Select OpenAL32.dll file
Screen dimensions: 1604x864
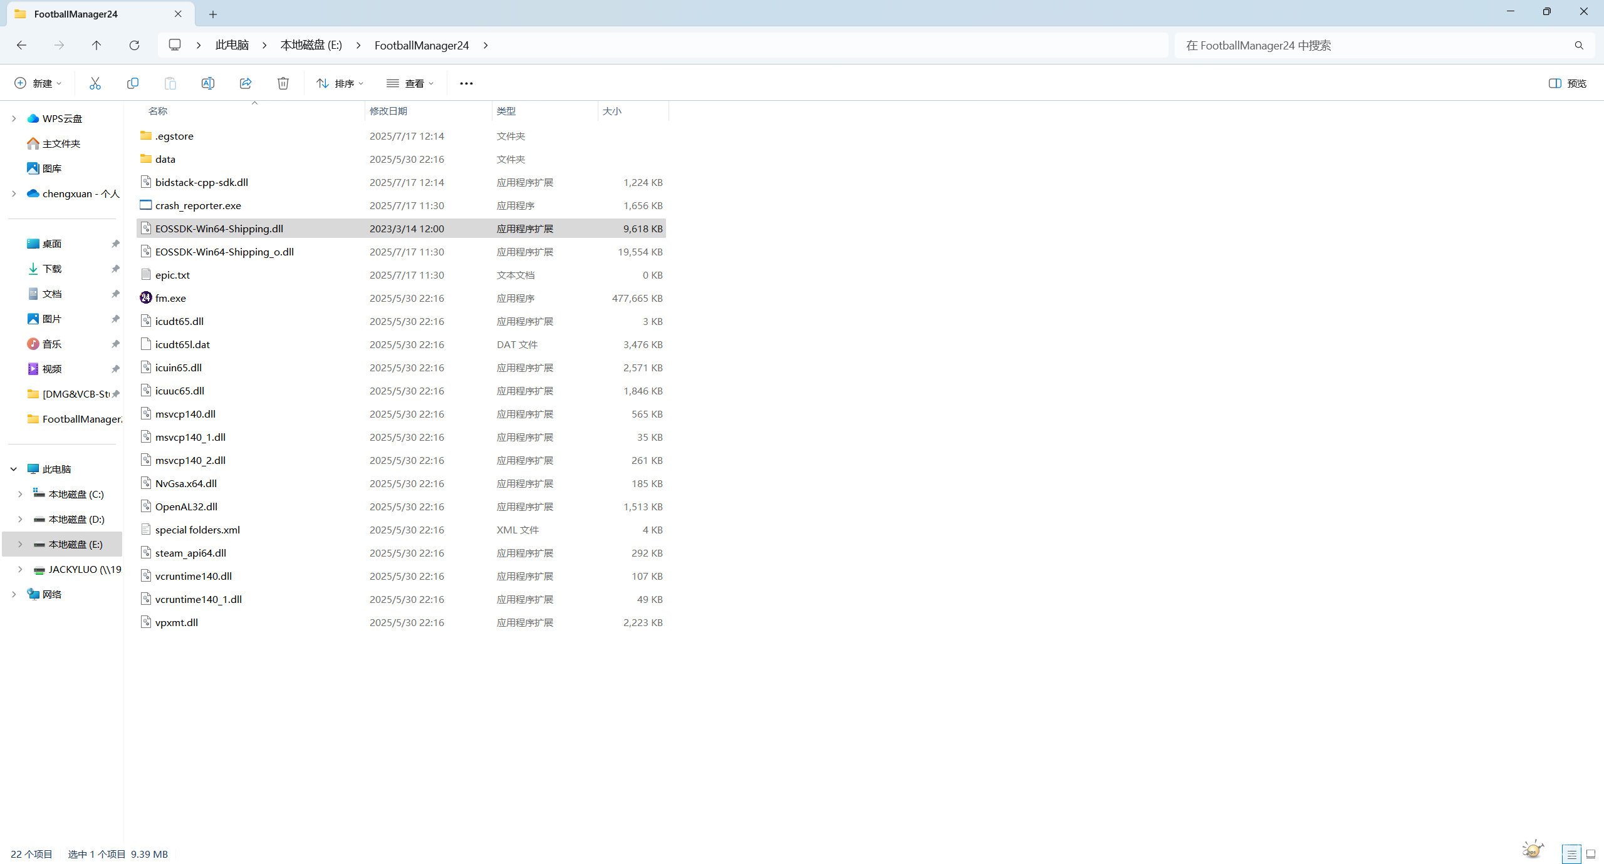coord(401,507)
